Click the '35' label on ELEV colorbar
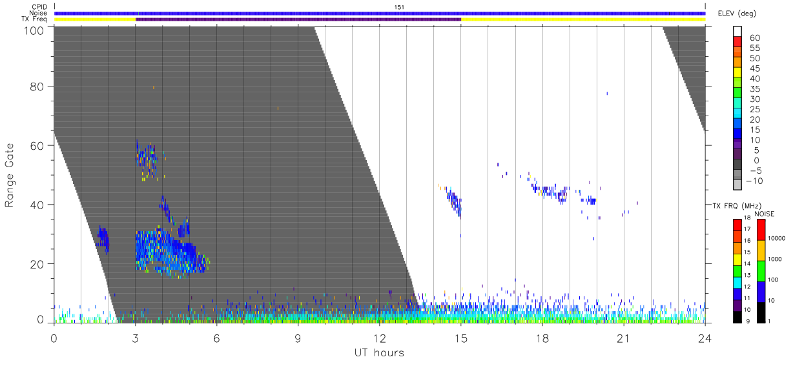The height and width of the screenshot is (366, 793). point(756,89)
